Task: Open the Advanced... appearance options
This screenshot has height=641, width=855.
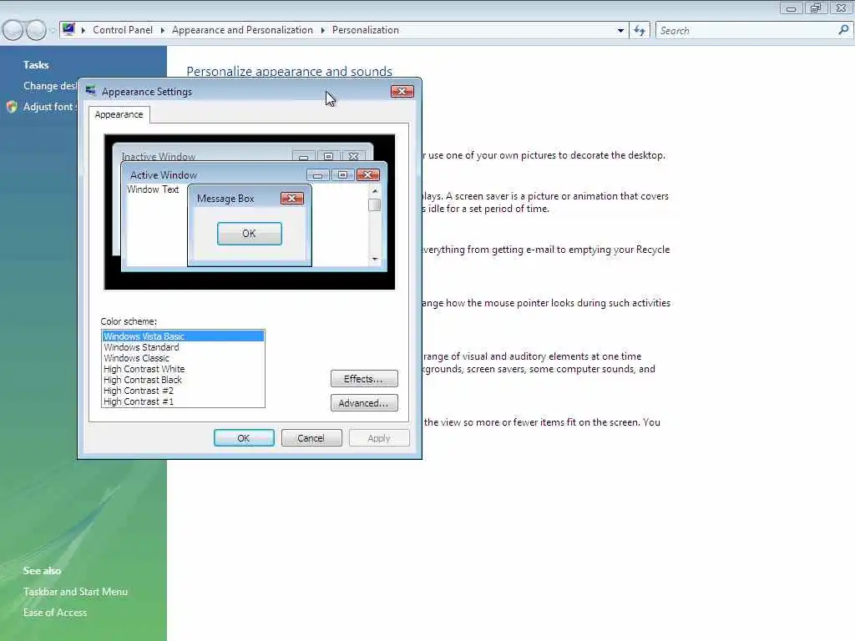Action: [364, 403]
